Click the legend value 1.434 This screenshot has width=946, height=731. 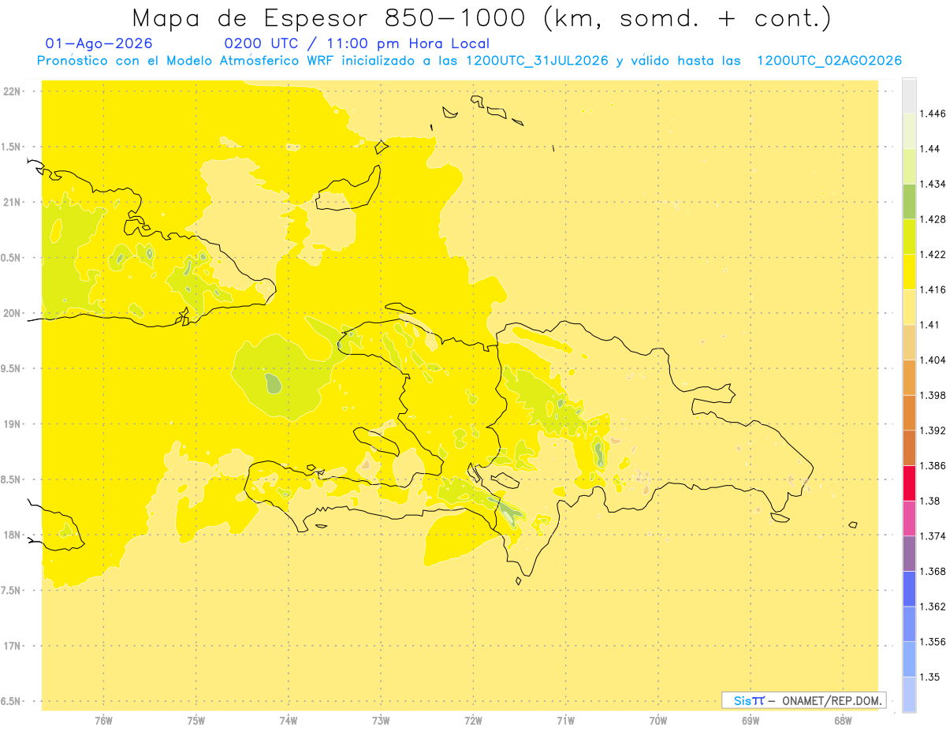click(934, 184)
